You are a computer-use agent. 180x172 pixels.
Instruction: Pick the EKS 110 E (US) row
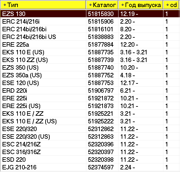(x=90, y=52)
